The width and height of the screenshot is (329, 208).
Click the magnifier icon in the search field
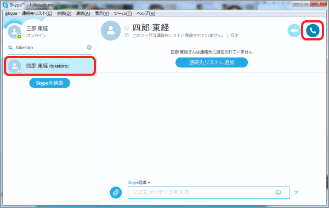(x=10, y=48)
